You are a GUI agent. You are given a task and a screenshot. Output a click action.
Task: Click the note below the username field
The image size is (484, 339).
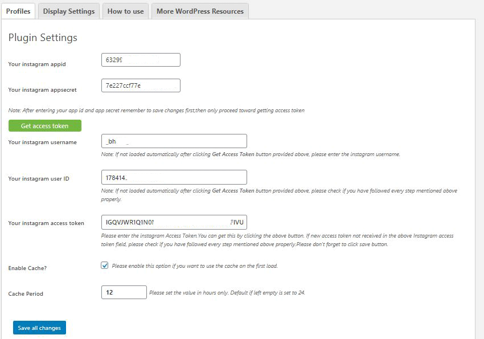point(251,154)
